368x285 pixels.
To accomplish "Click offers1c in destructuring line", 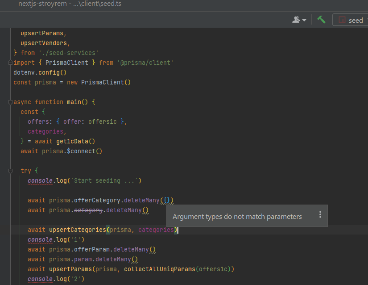I will pos(102,122).
